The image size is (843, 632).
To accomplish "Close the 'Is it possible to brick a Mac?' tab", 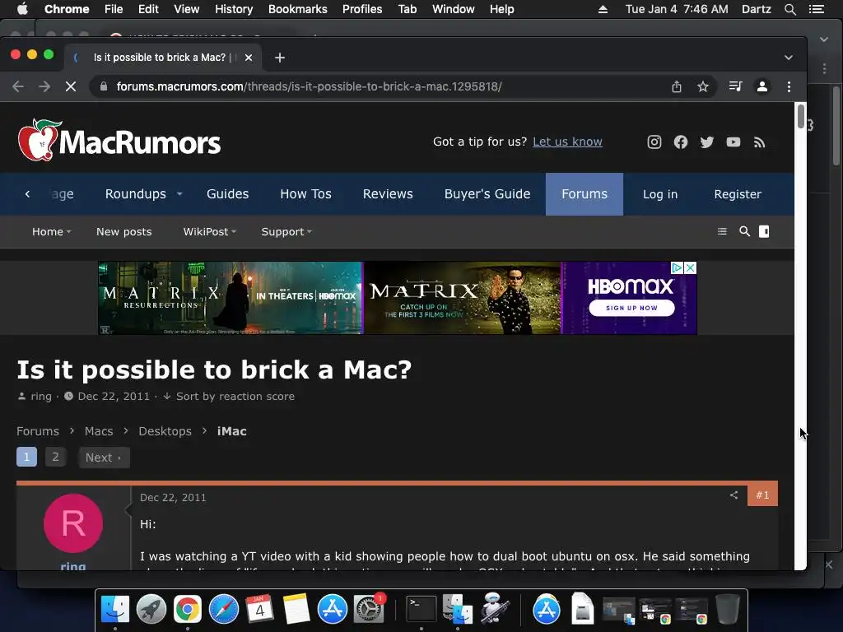I will coord(249,58).
